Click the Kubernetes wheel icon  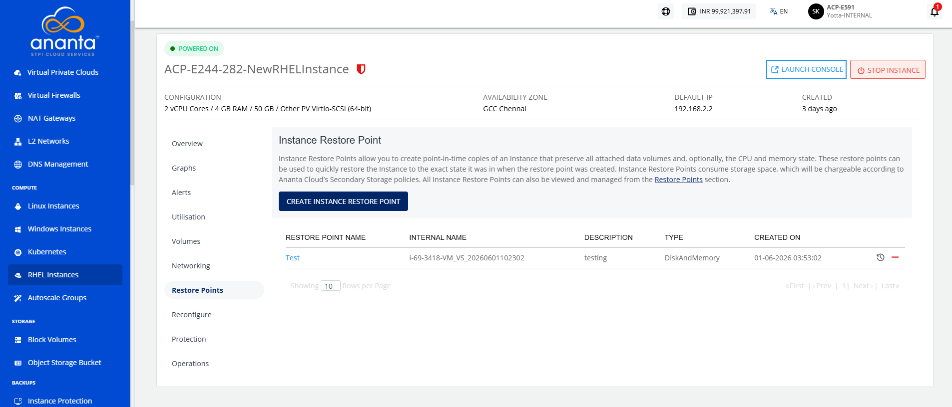point(18,252)
